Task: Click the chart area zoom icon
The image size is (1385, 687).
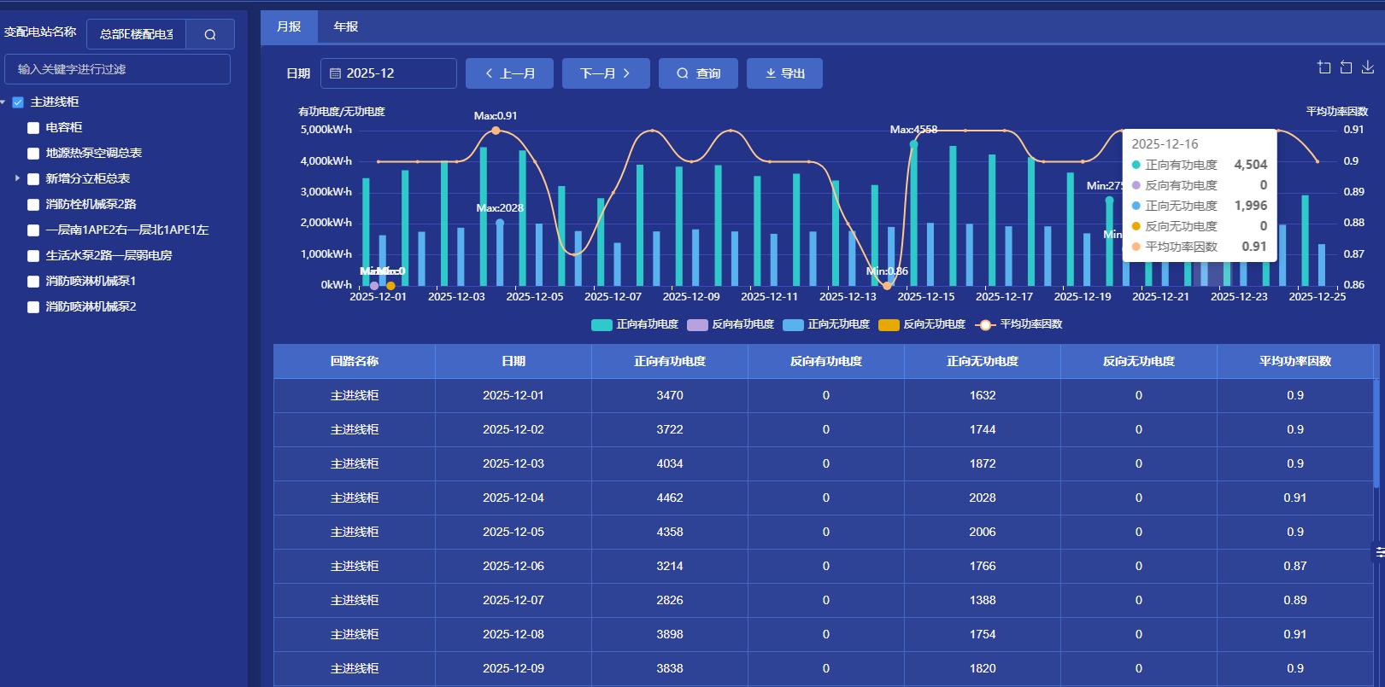Action: 1323,67
